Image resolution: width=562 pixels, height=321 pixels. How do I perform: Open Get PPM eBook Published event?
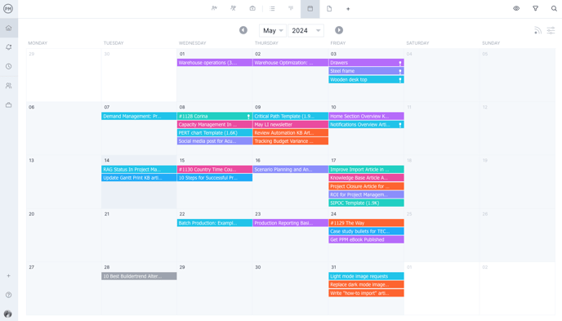[x=366, y=239]
